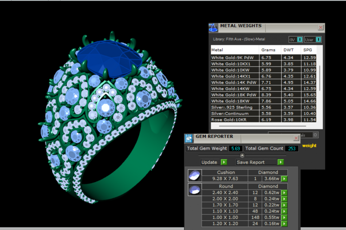Sort the table by SPG column header
Image resolution: width=346 pixels, height=230 pixels.
pos(308,50)
